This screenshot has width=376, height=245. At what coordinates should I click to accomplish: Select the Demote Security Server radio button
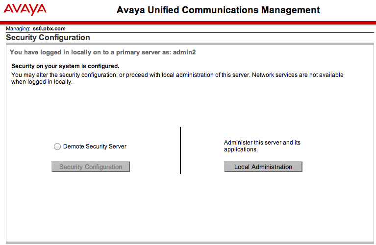coord(57,147)
